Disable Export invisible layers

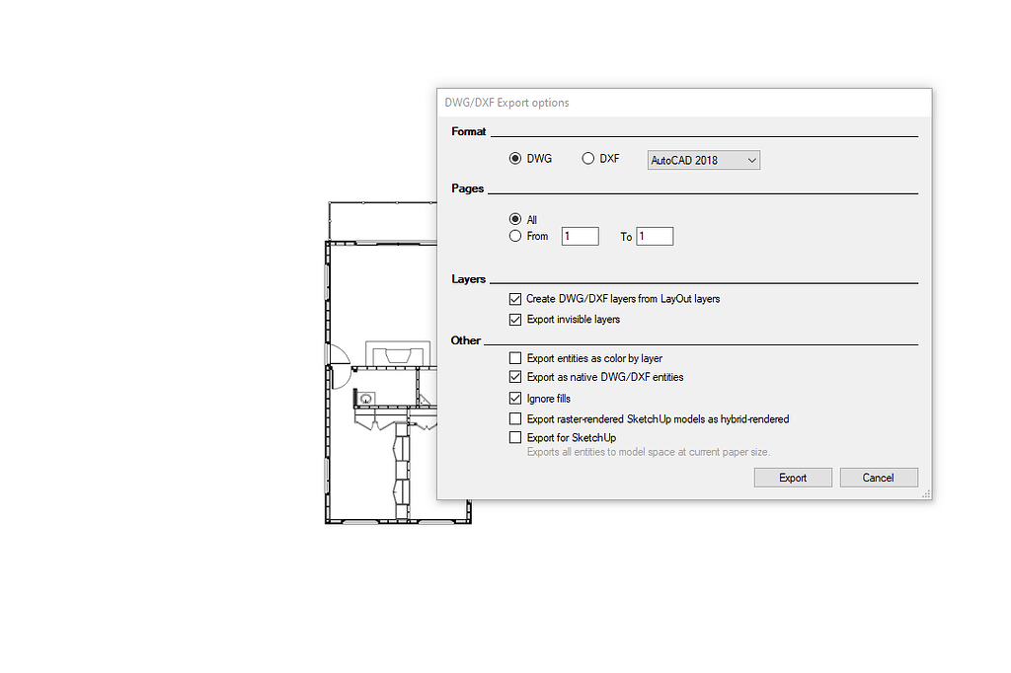pos(515,319)
